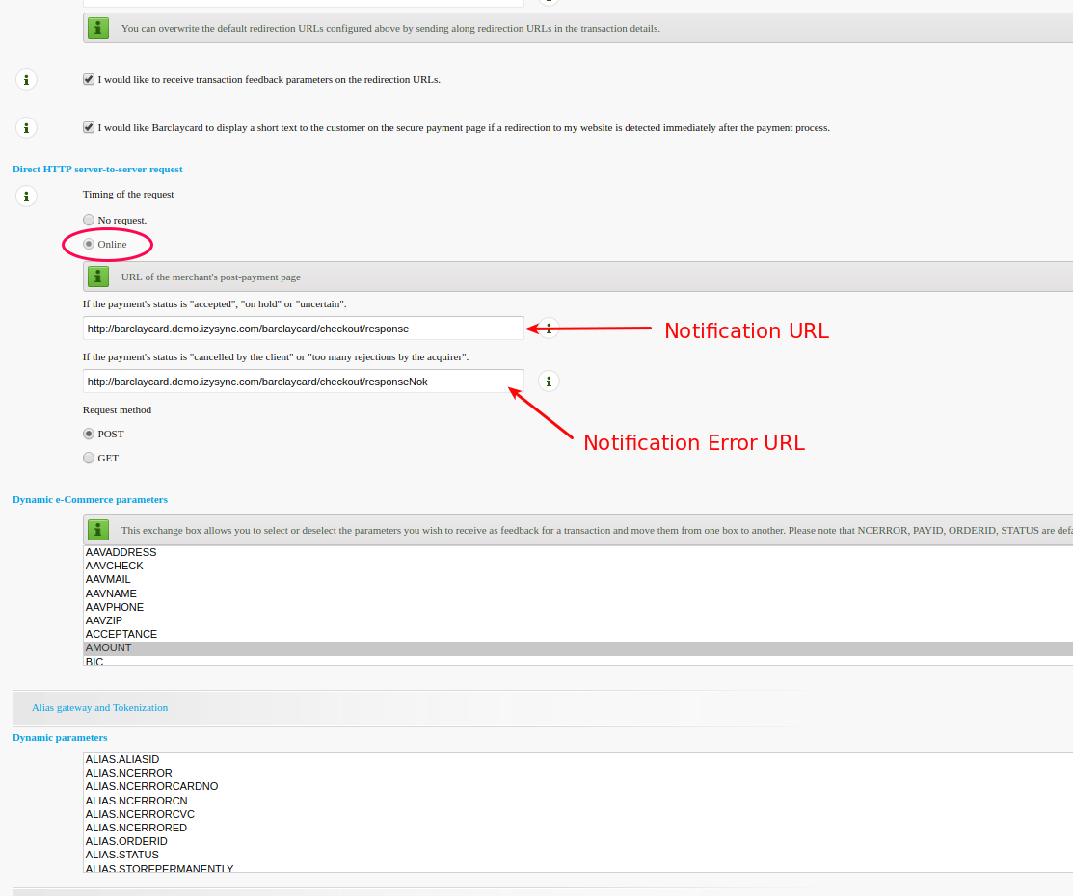Viewport: 1073px width, 896px height.
Task: Click info icon beside Barclaycard short text checkbox
Action: coord(27,127)
